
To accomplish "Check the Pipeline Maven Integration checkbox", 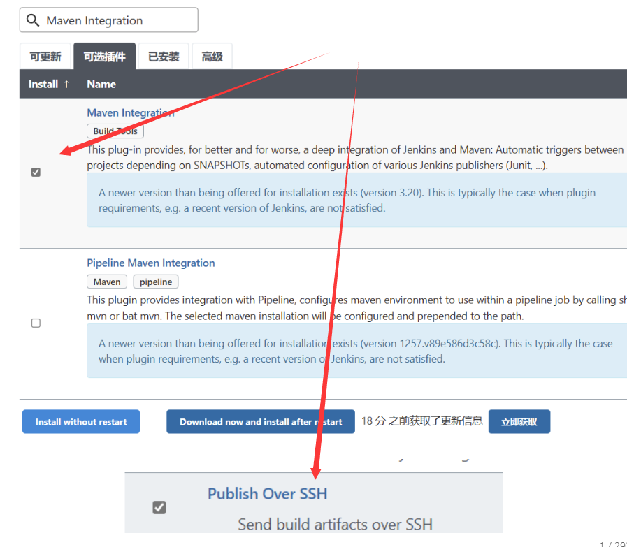I will point(36,323).
